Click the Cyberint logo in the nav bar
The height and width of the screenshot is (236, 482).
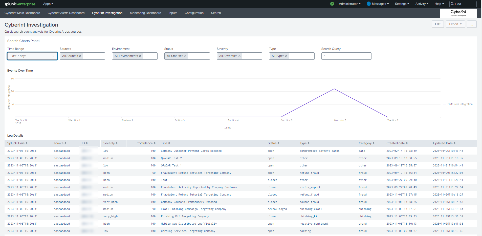click(458, 13)
